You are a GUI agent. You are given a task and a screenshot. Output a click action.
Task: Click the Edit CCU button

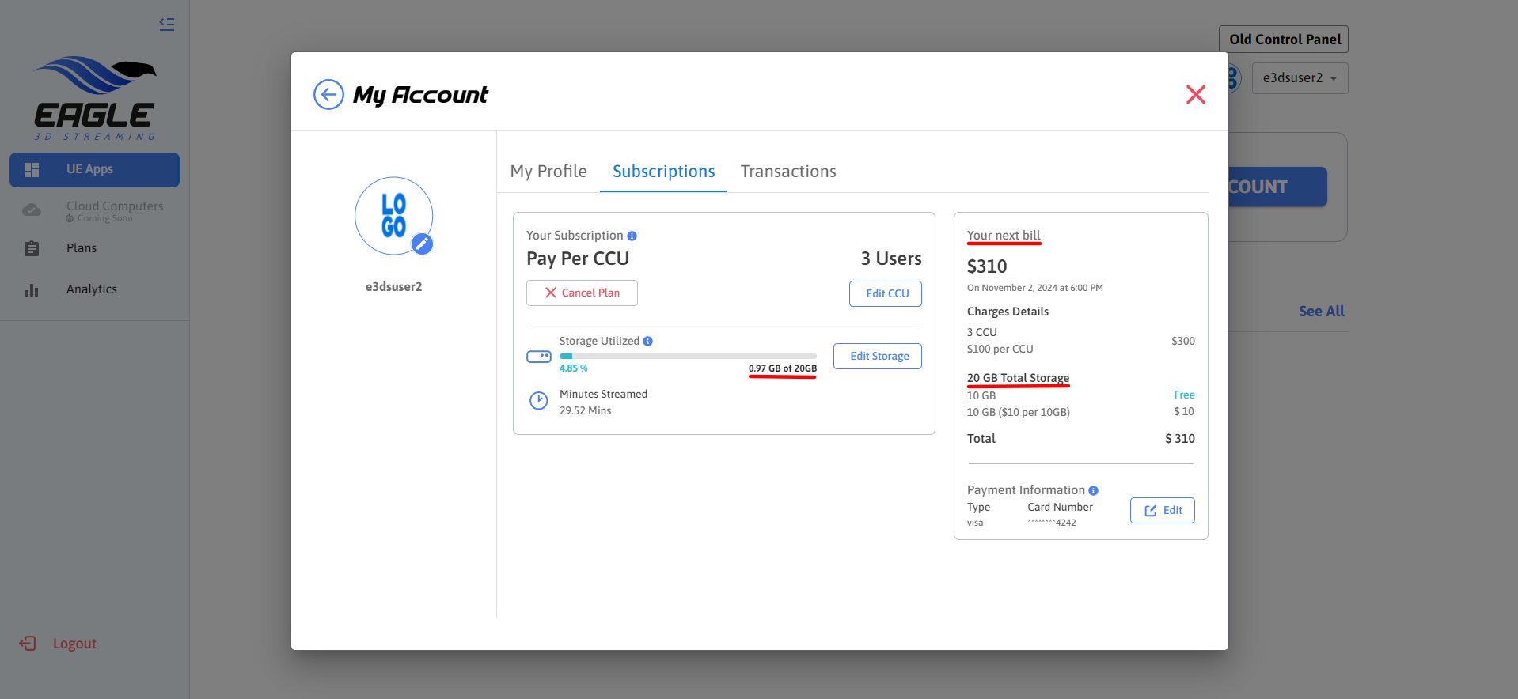tap(886, 293)
